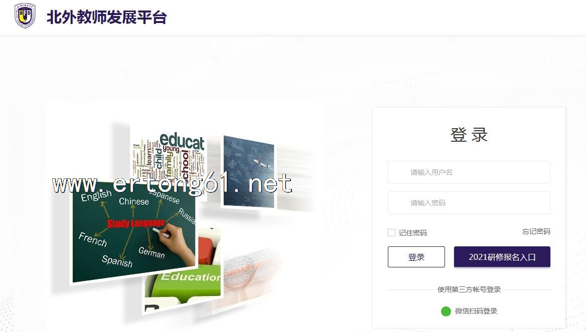Click the white 登录 button
This screenshot has width=586, height=332.
(416, 257)
